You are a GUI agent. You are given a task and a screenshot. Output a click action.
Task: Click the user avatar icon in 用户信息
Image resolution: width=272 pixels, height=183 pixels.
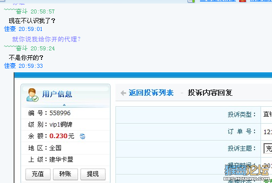[x=32, y=95]
